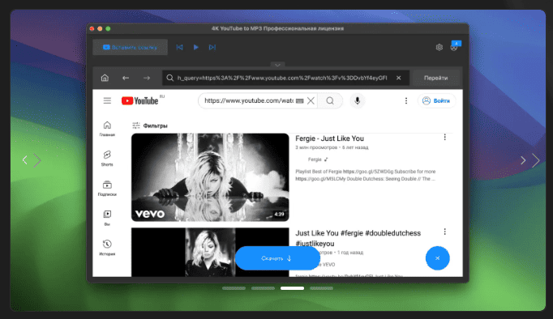The height and width of the screenshot is (319, 553).
Task: Collapse the in-app browser with chevron handle
Action: tap(277, 65)
